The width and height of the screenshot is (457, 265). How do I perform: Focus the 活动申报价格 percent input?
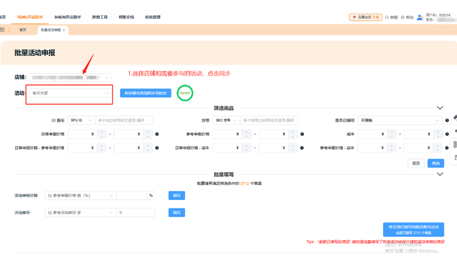132,196
